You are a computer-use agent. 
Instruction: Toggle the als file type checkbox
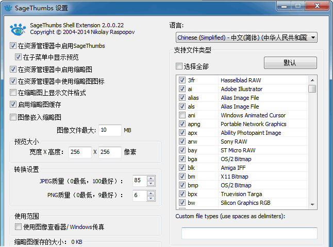tap(182, 106)
